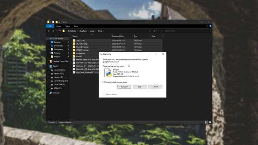This screenshot has height=145, width=258.
Task: Open Explorer help via the question mark icon
Action: (x=210, y=26)
